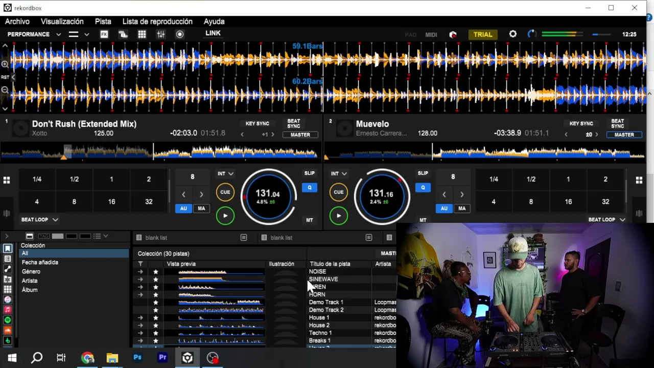Image resolution: width=654 pixels, height=368 pixels.
Task: Toggle deck 2 Quantize Q button
Action: point(423,188)
